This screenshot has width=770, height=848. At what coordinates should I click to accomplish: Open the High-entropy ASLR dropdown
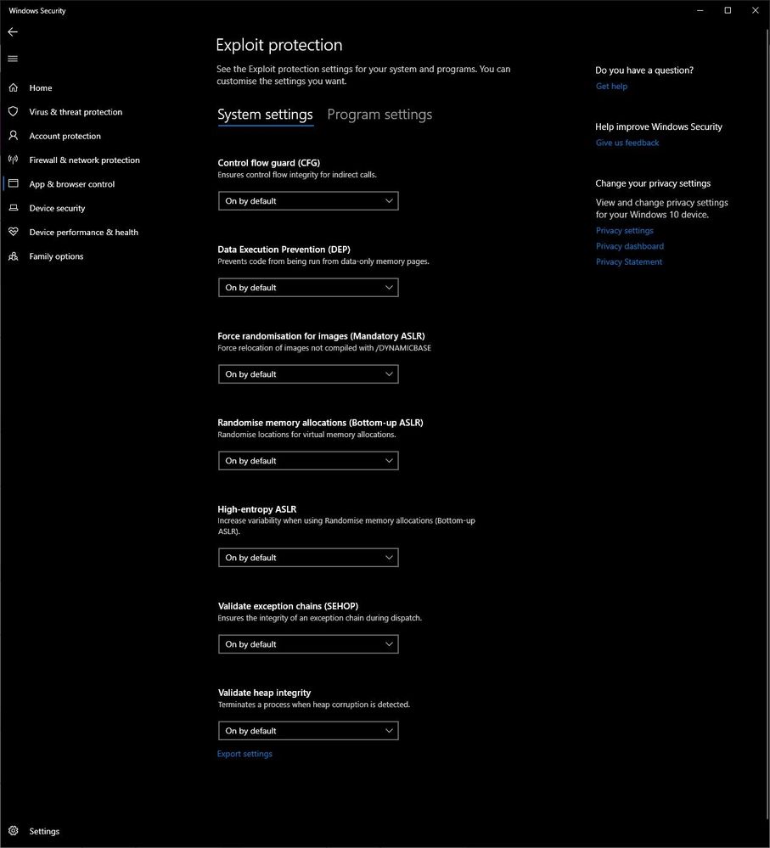coord(308,557)
